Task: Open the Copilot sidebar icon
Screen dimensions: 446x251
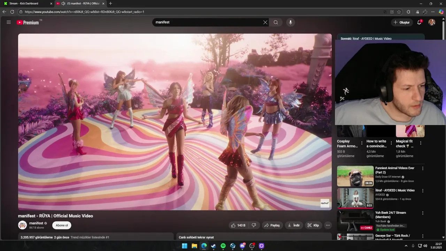Action: [441, 12]
